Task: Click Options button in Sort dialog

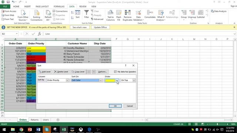Action: 103,72
